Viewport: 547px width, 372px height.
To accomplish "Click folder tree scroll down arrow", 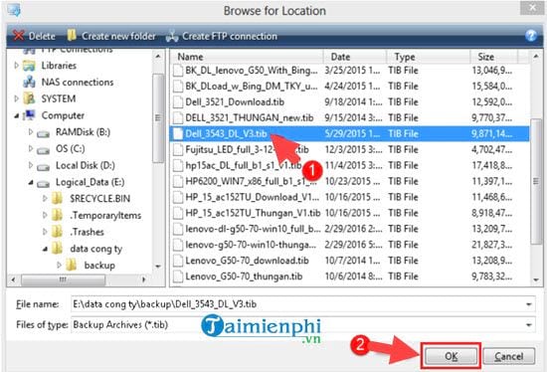I will [x=158, y=267].
